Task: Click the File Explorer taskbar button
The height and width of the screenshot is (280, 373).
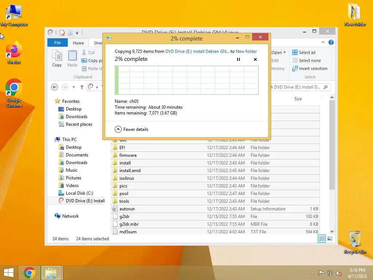Action: (52, 273)
